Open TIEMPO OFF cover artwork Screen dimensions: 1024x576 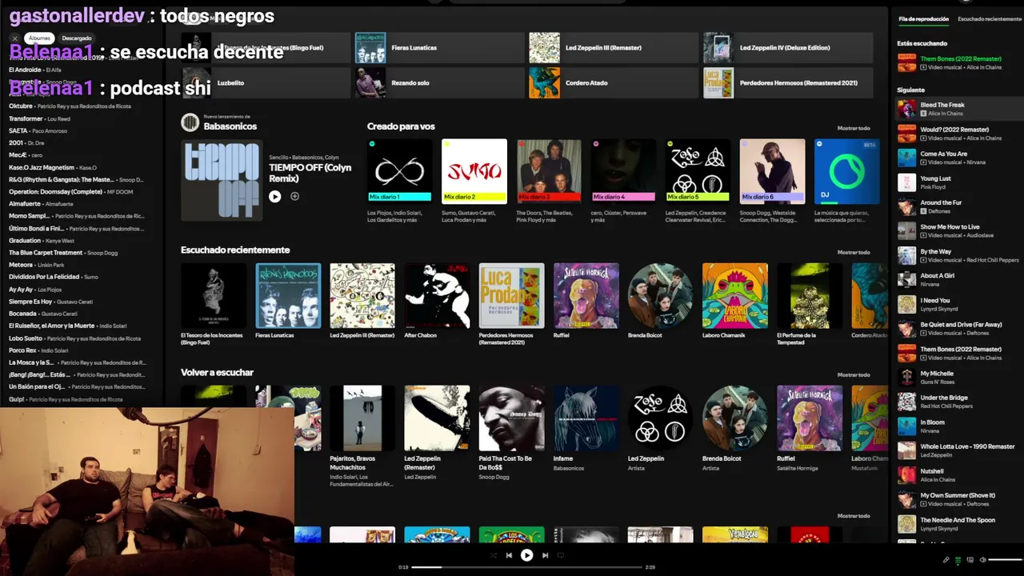pyautogui.click(x=222, y=180)
